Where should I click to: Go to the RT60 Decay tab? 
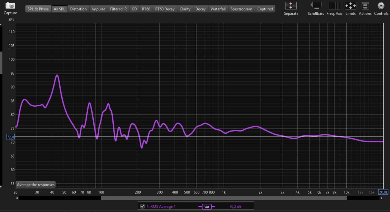click(165, 9)
